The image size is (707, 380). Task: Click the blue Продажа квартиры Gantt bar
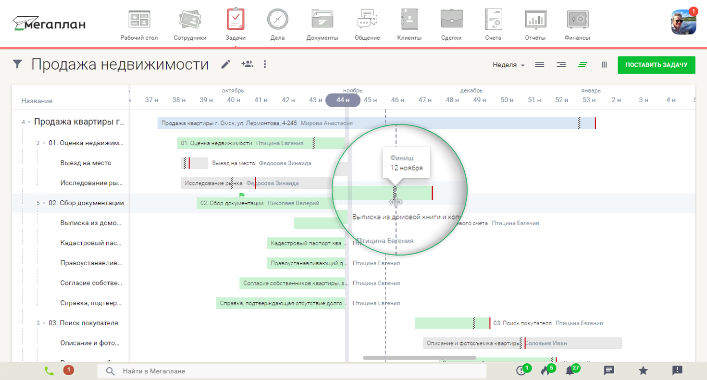tap(376, 123)
